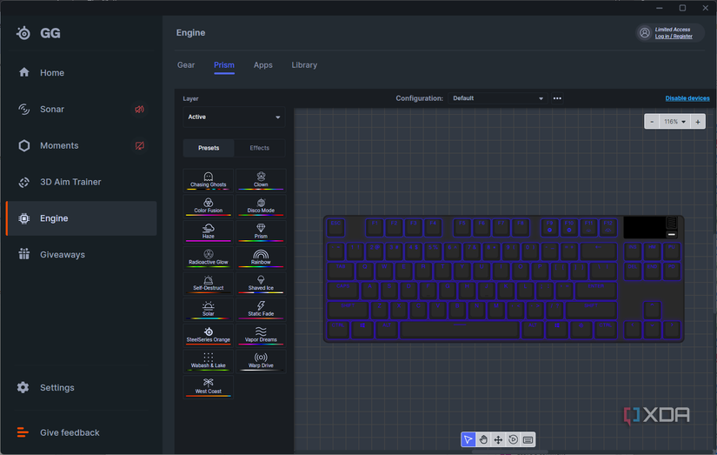The width and height of the screenshot is (717, 455).
Task: Switch to the Effects toggle
Action: point(260,148)
